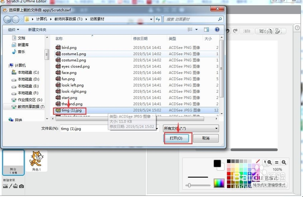Open address bar history dropdown

click(x=151, y=19)
